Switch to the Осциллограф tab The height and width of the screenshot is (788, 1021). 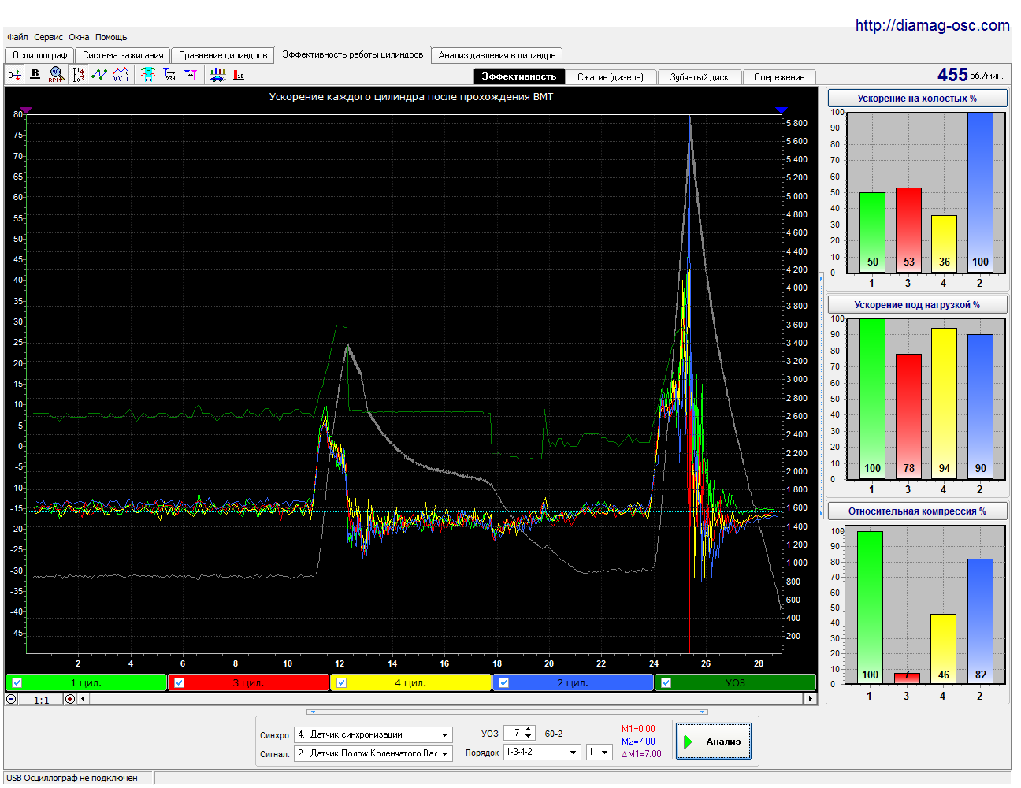point(39,55)
